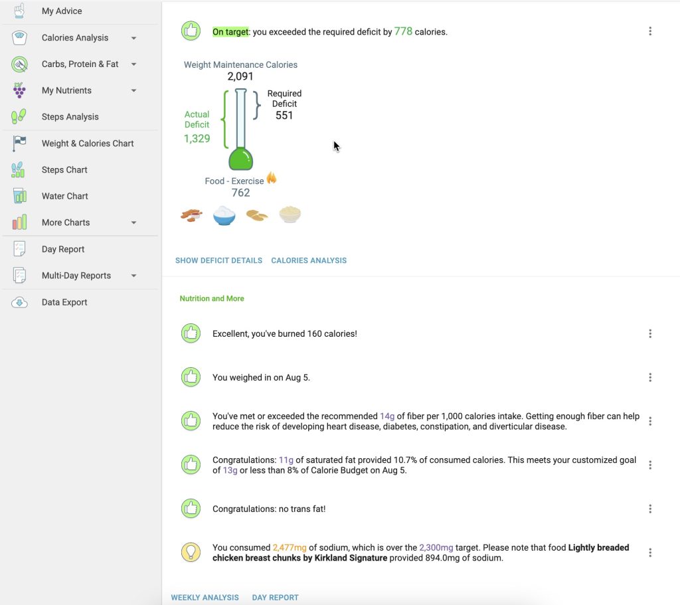Click the Data Export cloud icon
Screen dimensions: 680x605
point(19,302)
